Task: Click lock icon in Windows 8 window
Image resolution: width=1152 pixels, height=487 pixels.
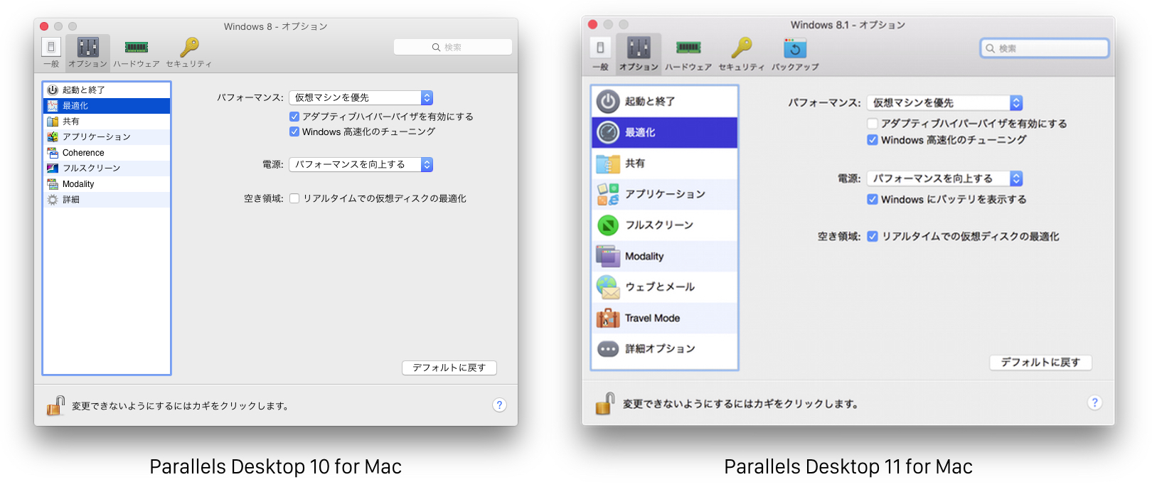Action: 55,405
